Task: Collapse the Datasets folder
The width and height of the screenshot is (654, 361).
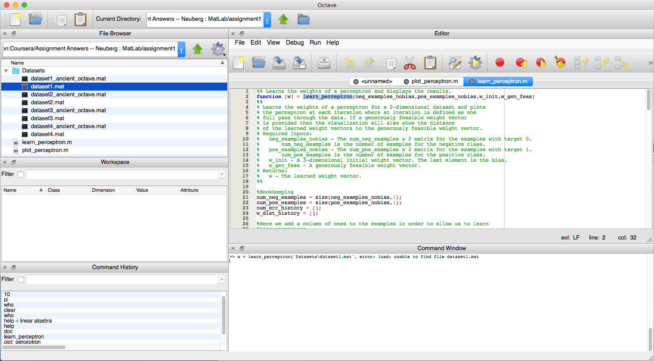Action: pyautogui.click(x=6, y=71)
